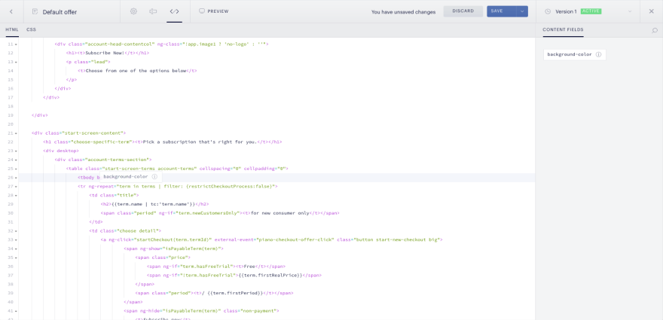Click 'Pick a subscription that's right for you.' text
Viewport: 663px width, 320px height.
coord(200,142)
